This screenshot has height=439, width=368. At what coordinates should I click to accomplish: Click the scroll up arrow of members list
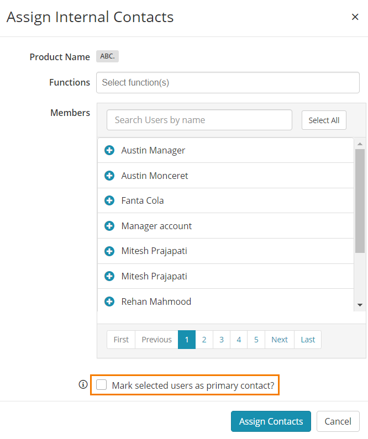click(x=360, y=144)
